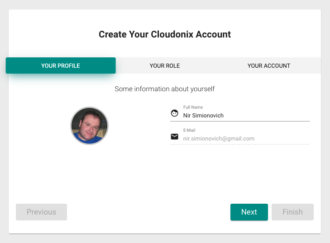The image size is (330, 243).
Task: Click the envelope icon beside E-Mail
Action: [x=174, y=136]
